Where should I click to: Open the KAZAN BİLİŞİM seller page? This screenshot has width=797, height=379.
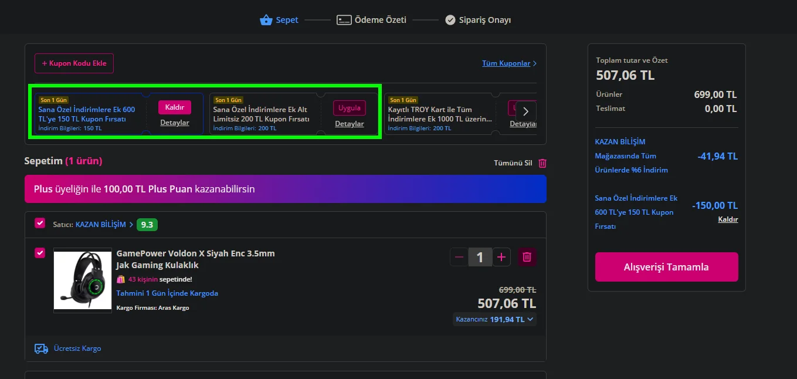[101, 225]
